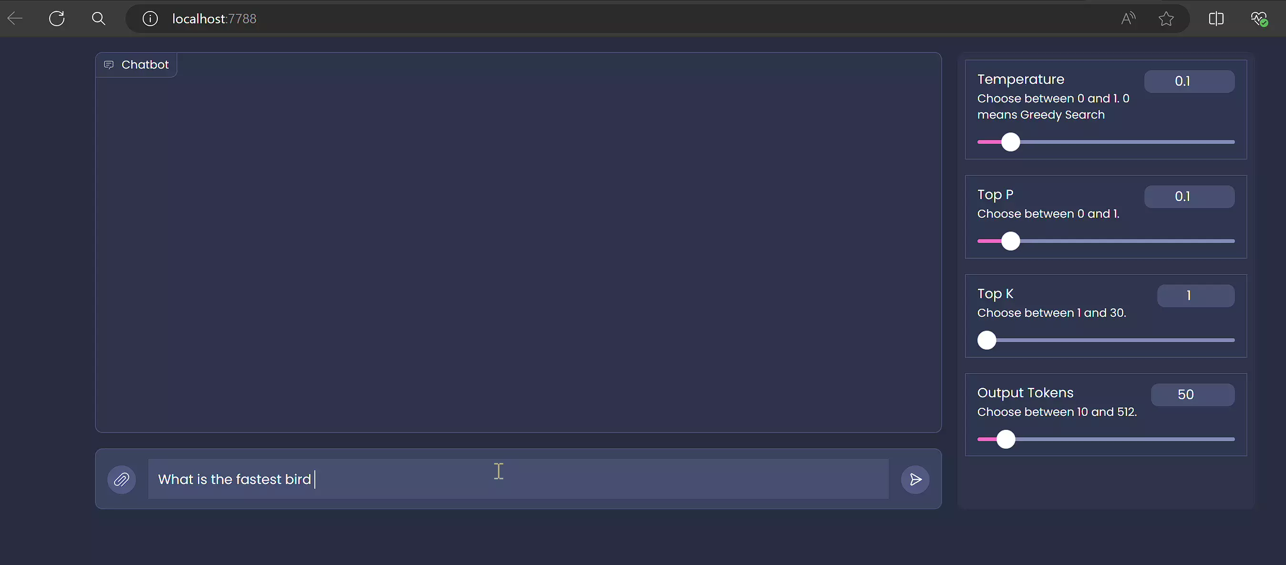
Task: Drag the Temperature slider to increase value
Action: pos(1010,141)
